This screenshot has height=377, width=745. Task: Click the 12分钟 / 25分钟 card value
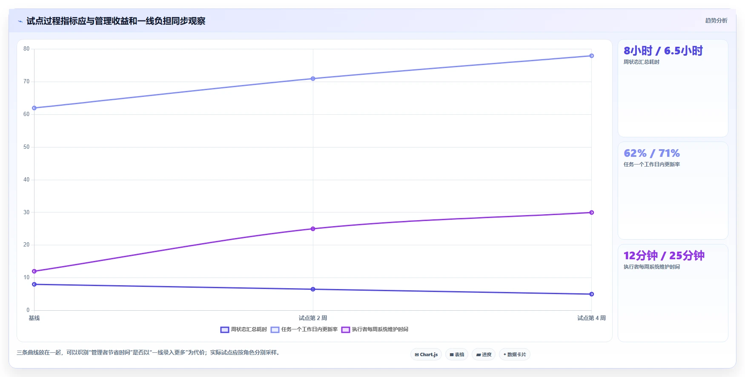click(x=664, y=255)
